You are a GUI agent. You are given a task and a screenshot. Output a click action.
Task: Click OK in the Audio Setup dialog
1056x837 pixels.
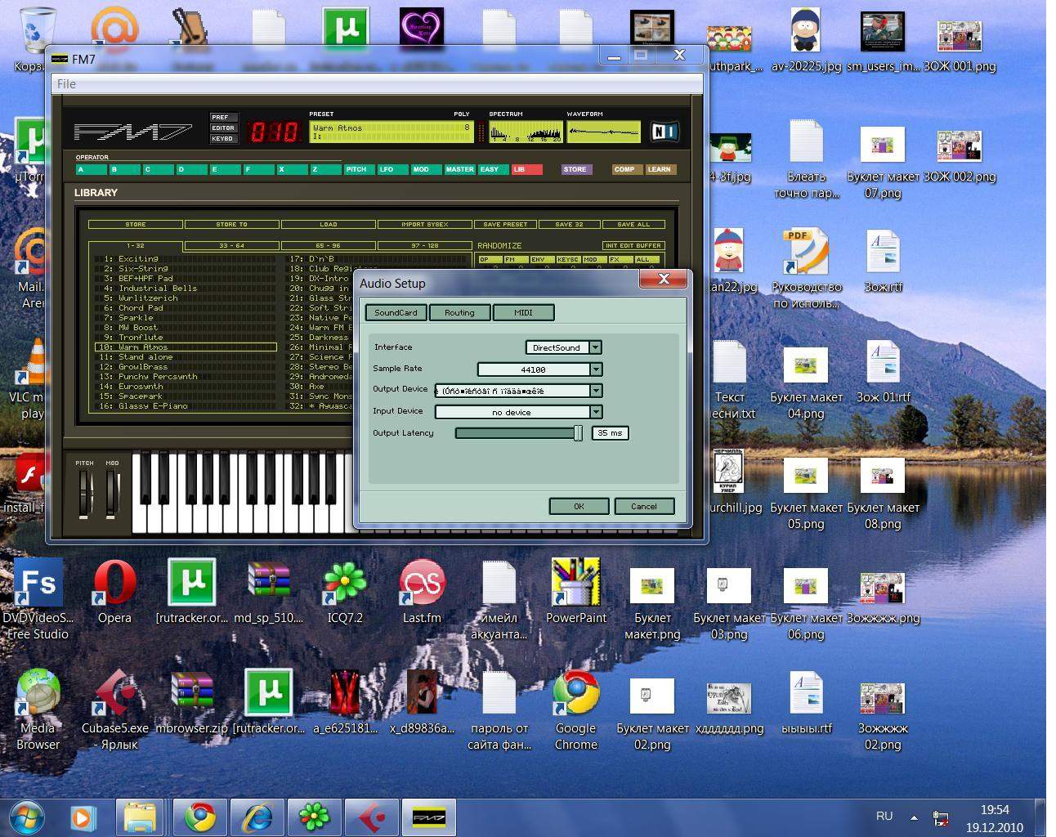pyautogui.click(x=579, y=506)
